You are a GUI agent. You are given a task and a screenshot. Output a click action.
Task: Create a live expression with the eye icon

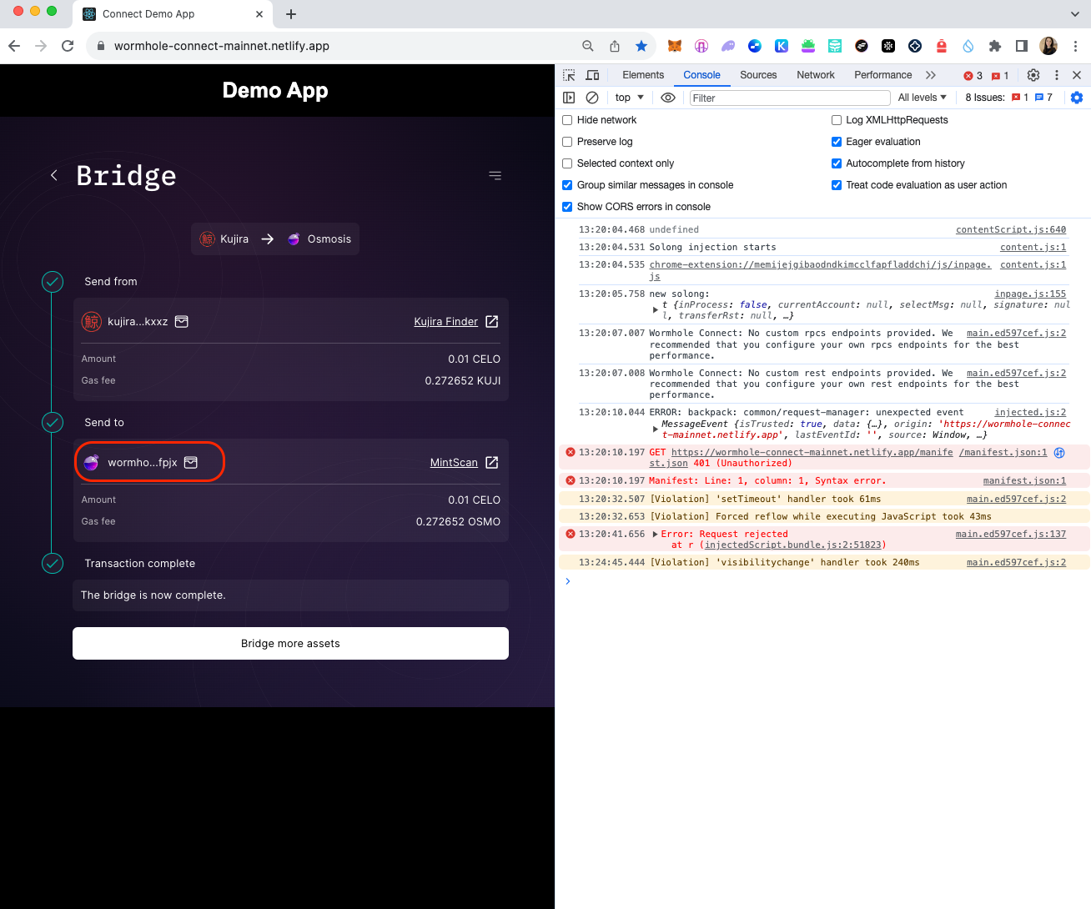667,98
